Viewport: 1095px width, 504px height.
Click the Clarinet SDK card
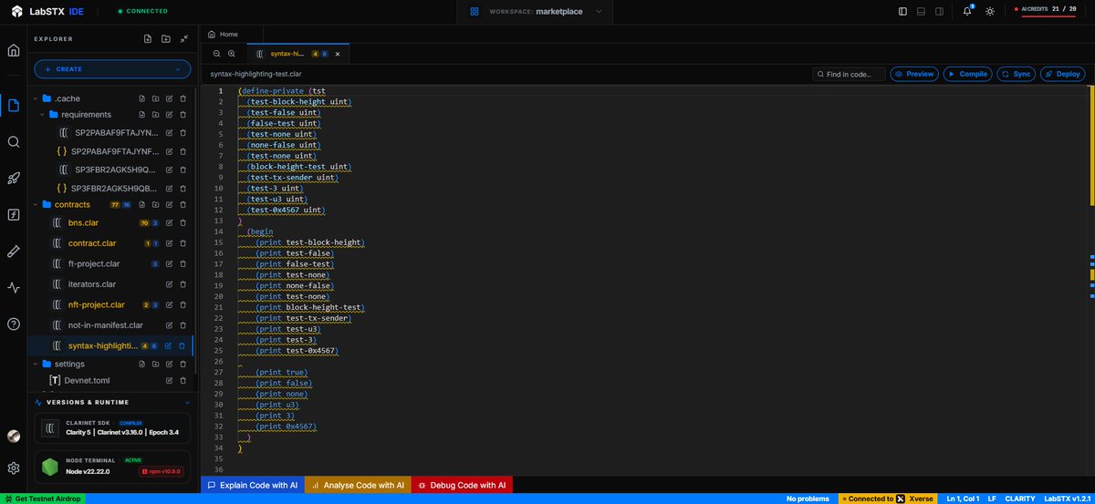tap(113, 427)
